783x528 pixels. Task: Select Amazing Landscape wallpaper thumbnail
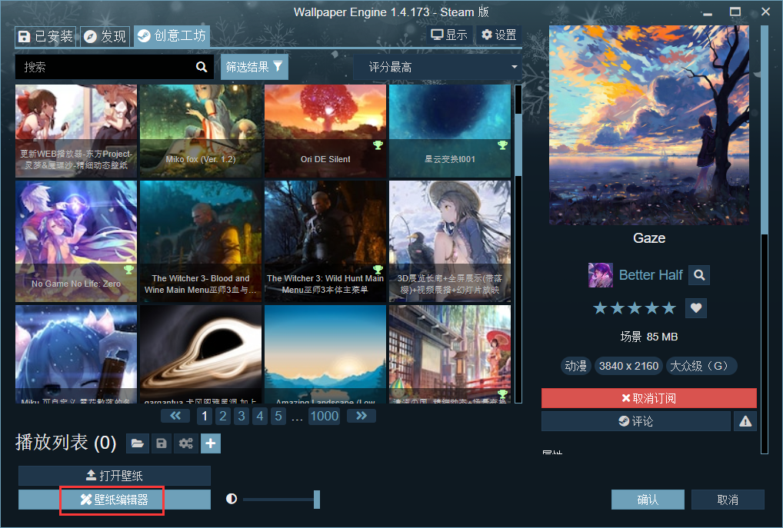(325, 354)
